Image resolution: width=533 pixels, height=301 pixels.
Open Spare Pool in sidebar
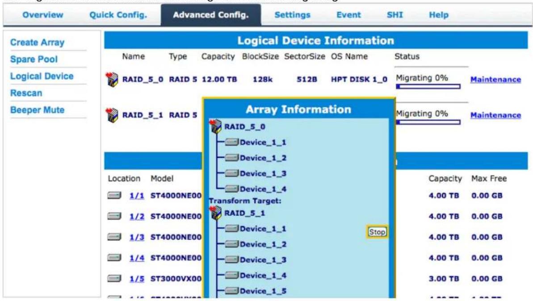(34, 59)
